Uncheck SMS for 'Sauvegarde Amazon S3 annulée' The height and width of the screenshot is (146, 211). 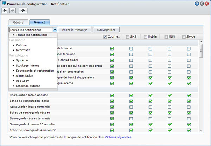pyautogui.click(x=131, y=125)
